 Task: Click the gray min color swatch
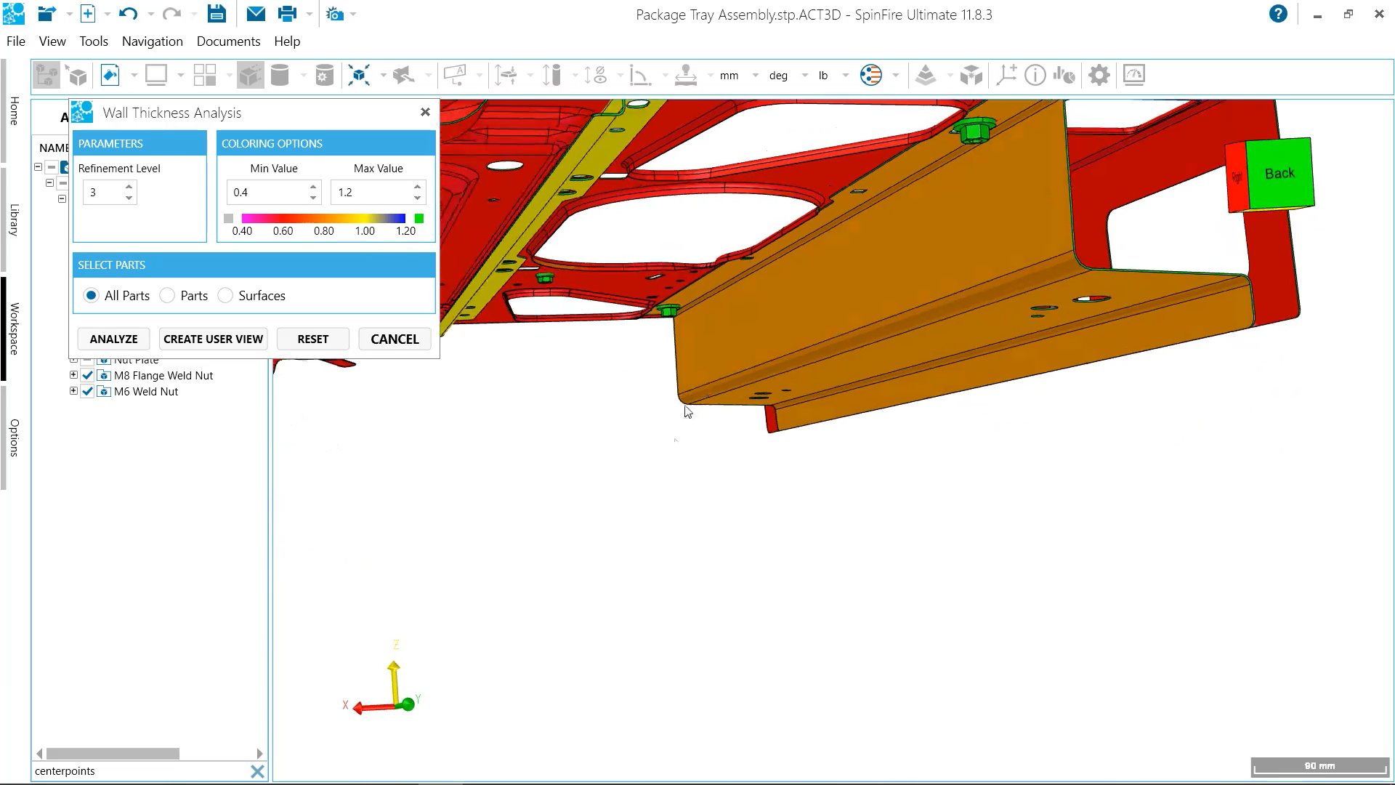(229, 218)
